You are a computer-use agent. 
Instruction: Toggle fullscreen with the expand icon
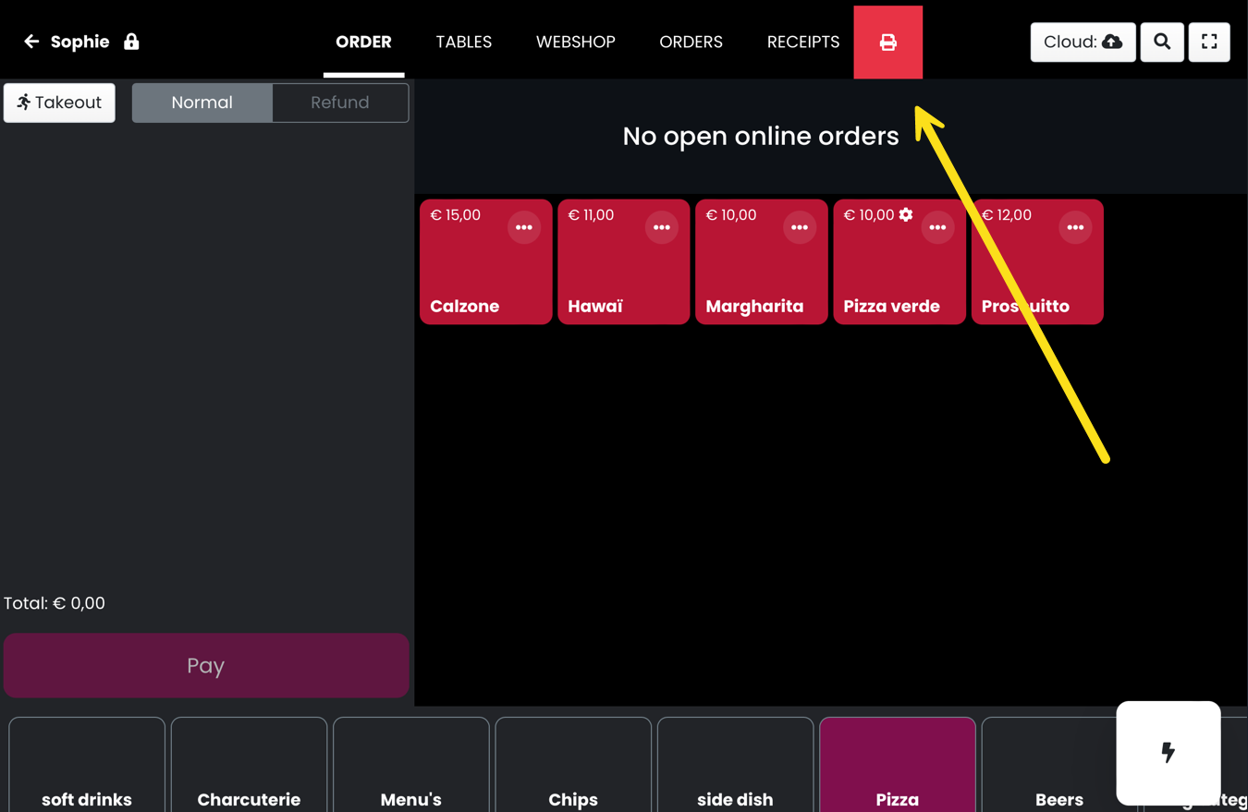1209,42
